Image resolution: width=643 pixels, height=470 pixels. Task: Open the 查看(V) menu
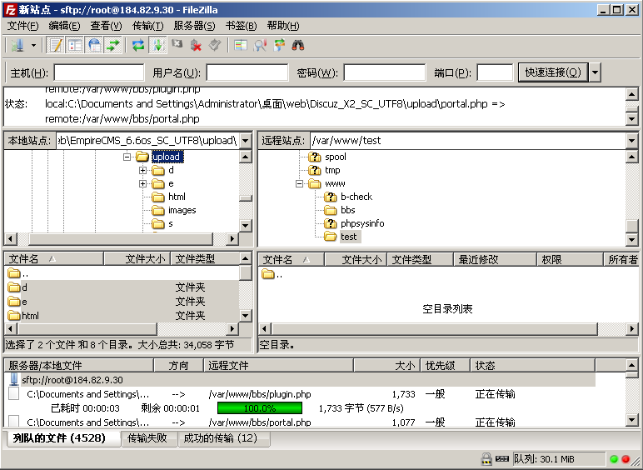click(x=107, y=26)
